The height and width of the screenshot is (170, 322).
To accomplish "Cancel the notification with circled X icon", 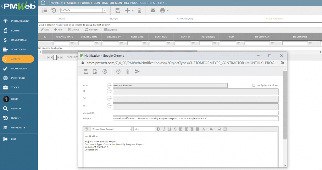I will coord(105,71).
